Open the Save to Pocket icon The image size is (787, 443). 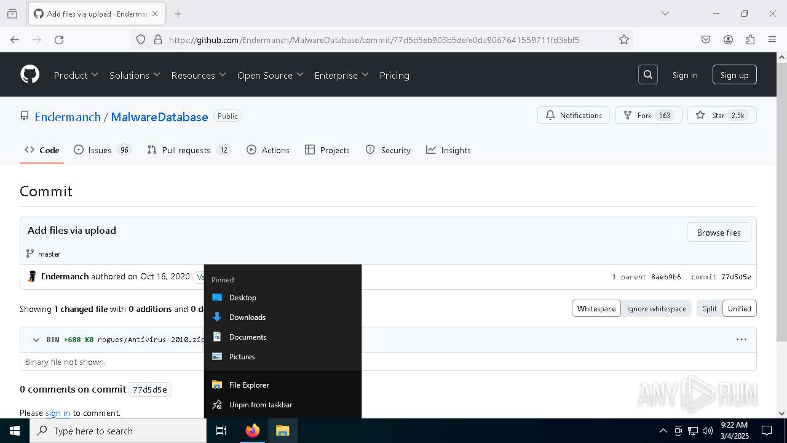pyautogui.click(x=706, y=39)
